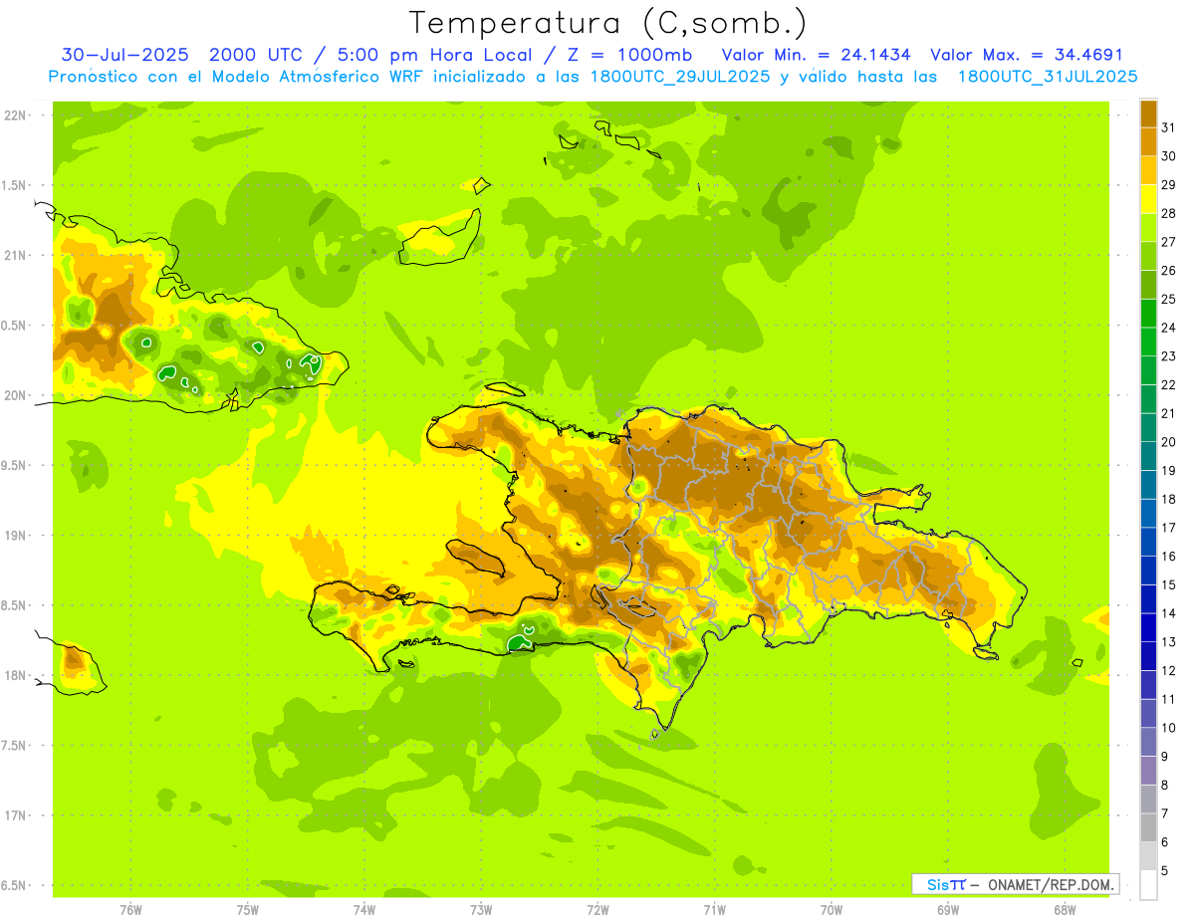Click the 75W longitude label
The height and width of the screenshot is (923, 1195).
coord(248,909)
